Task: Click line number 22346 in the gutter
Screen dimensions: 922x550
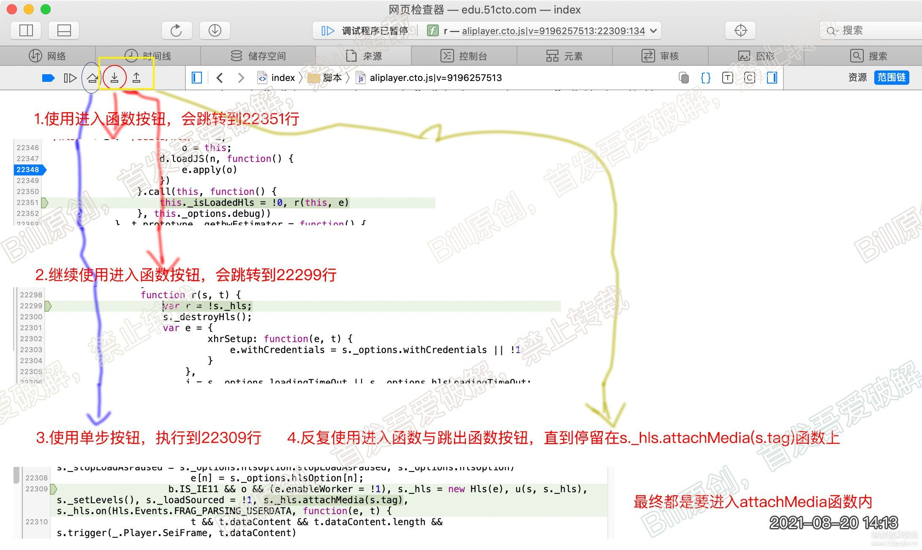Action: [x=28, y=148]
